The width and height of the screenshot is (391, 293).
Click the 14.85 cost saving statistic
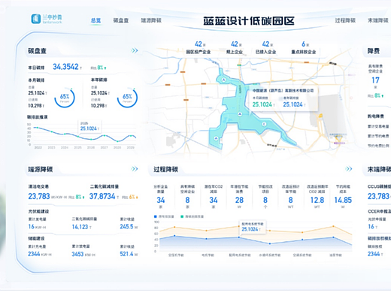pos(343,200)
